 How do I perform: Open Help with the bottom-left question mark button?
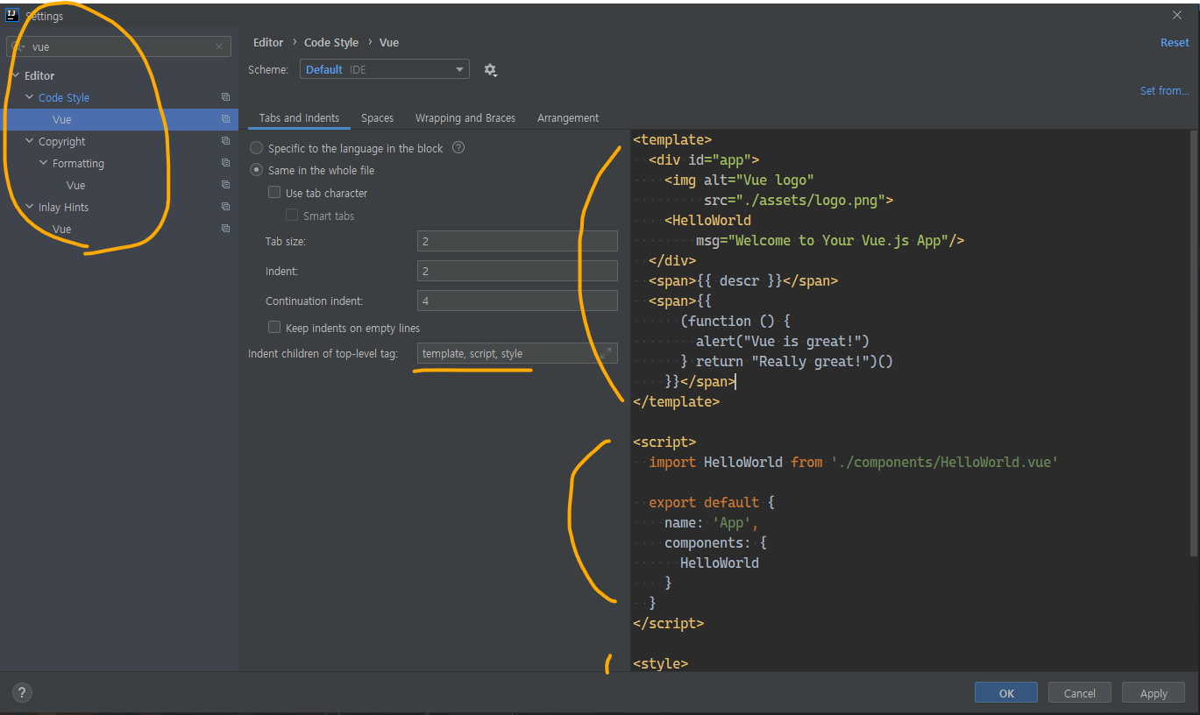(x=23, y=692)
